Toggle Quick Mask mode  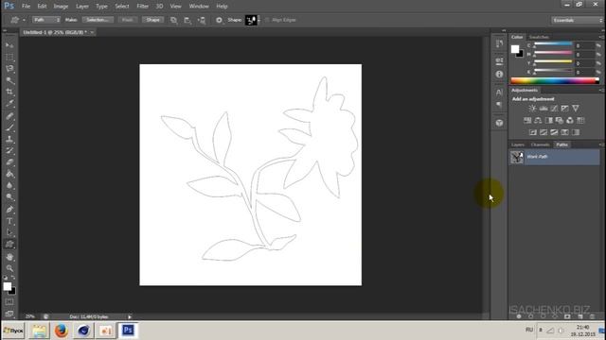point(9,302)
